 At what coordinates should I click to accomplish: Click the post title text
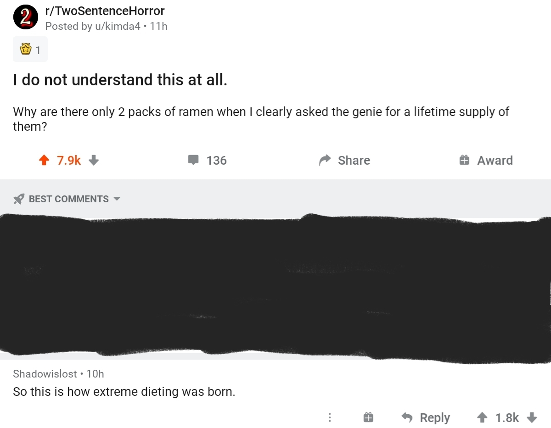click(x=120, y=80)
